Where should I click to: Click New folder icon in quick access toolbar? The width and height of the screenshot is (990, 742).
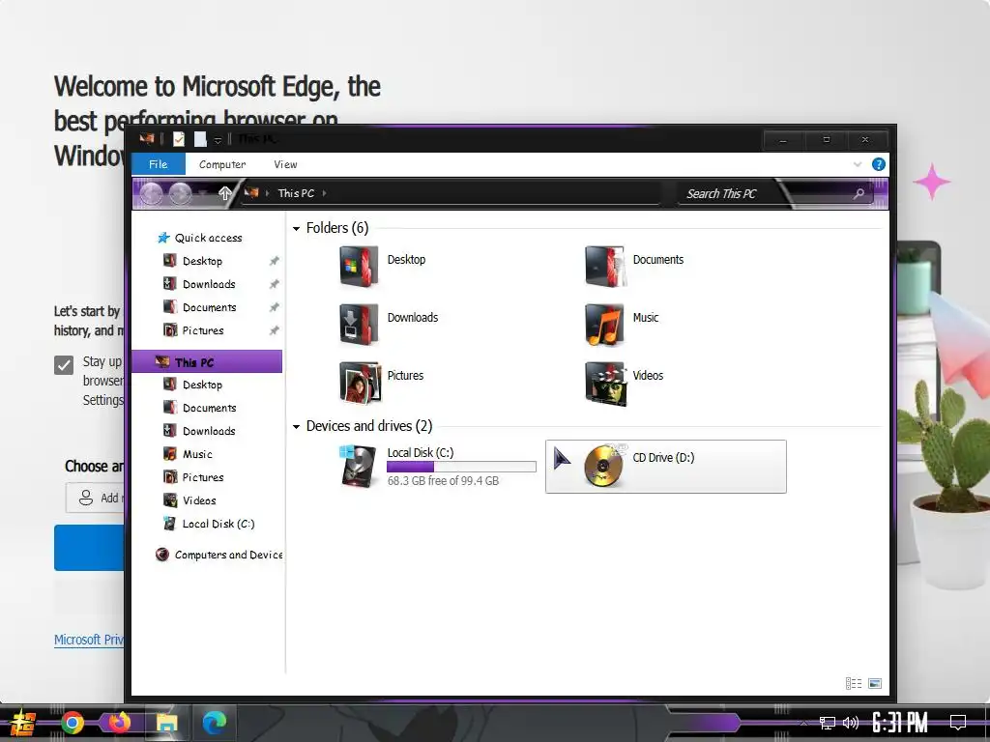200,139
